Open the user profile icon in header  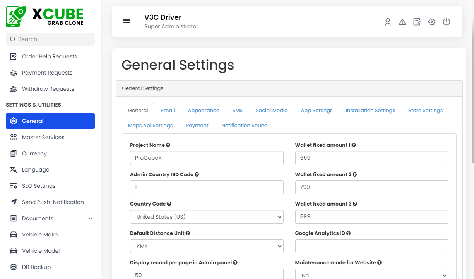[x=388, y=22]
